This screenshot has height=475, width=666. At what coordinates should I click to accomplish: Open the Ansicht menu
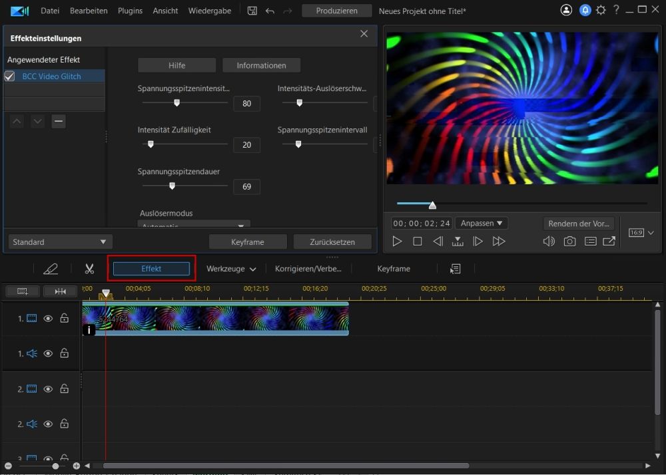(165, 11)
